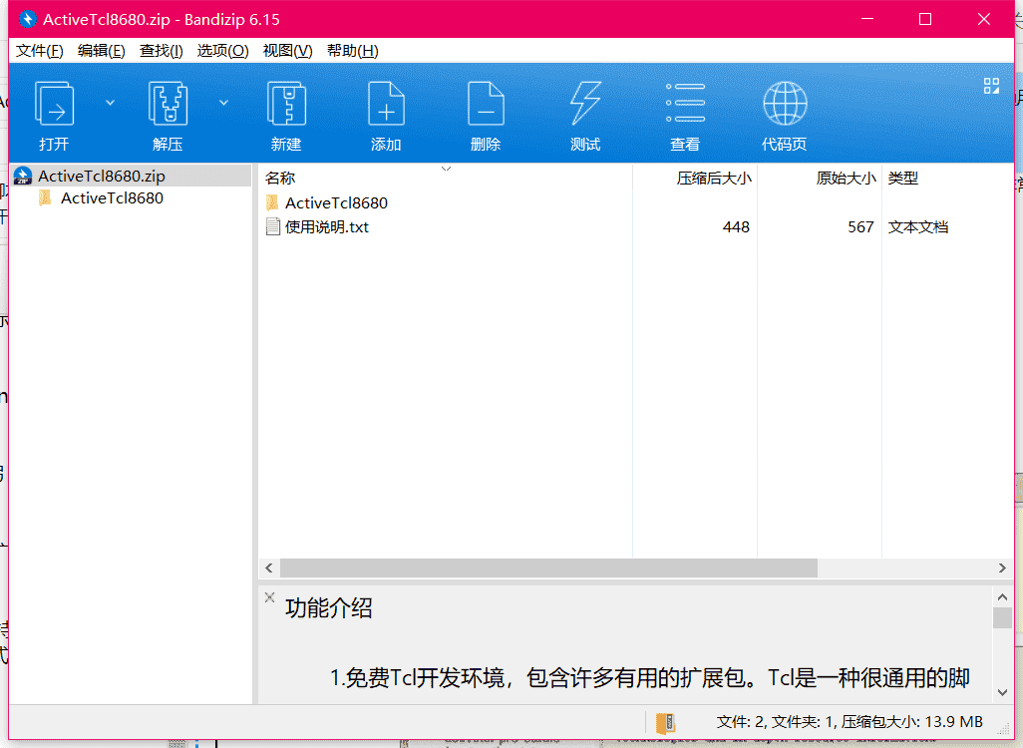Open the 帮助(H) menu
Viewport: 1023px width, 748px height.
point(352,51)
